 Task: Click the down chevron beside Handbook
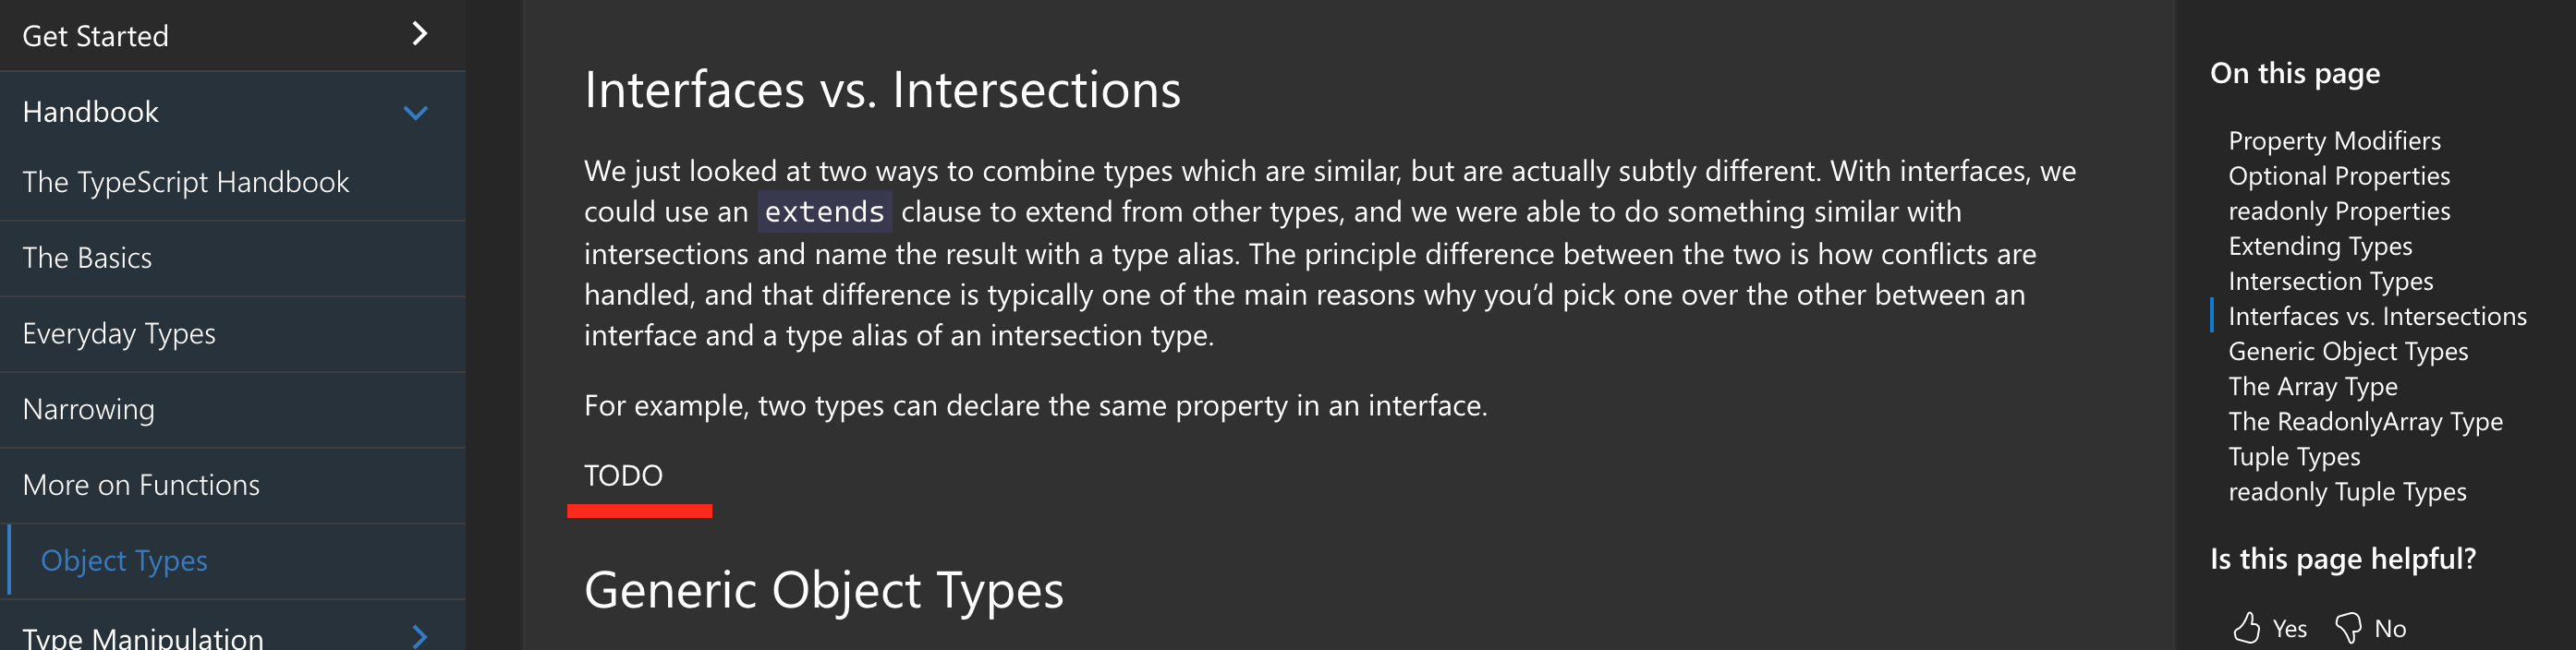(x=418, y=112)
